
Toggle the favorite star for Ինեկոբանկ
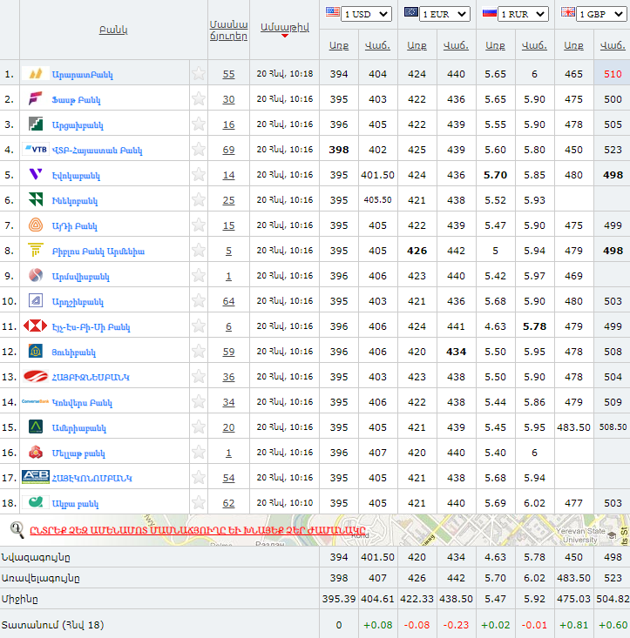(199, 200)
